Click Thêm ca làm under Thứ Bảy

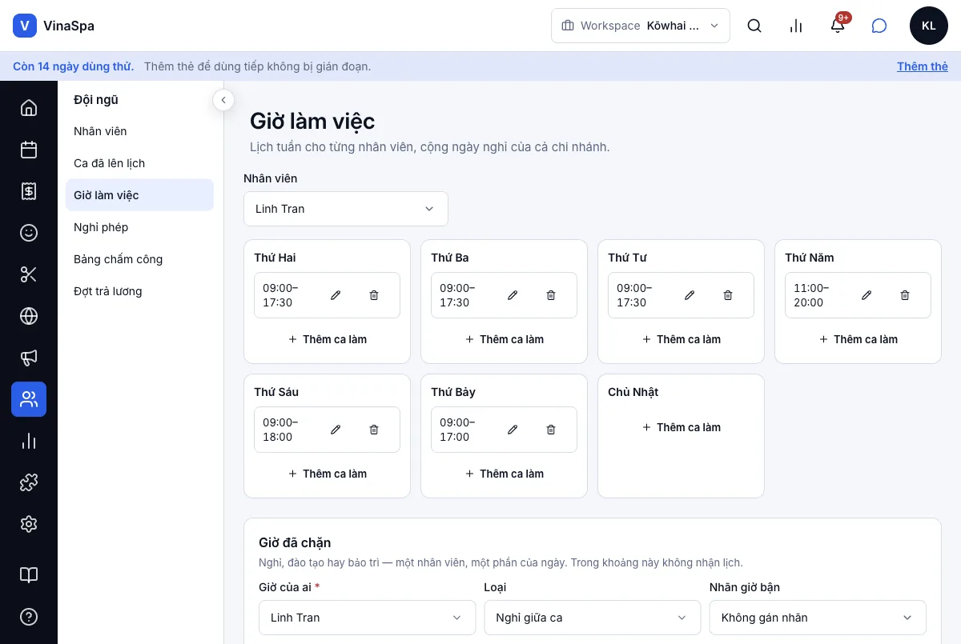click(504, 474)
